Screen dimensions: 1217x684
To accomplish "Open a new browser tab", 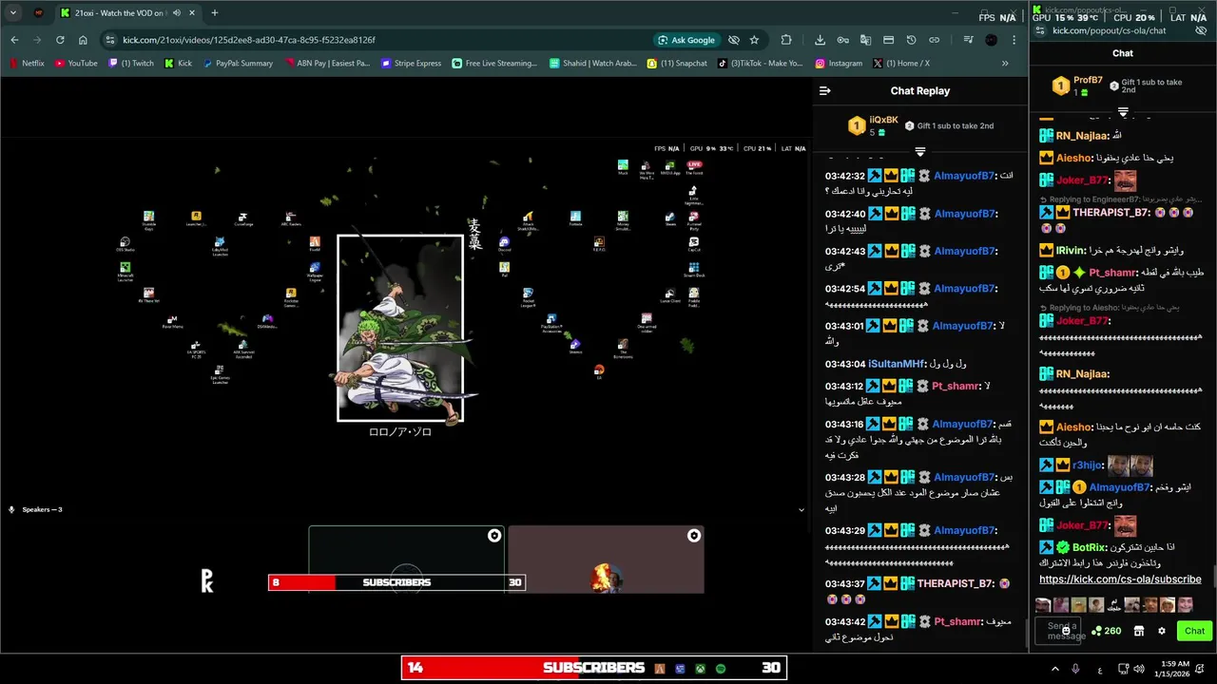I will (214, 12).
